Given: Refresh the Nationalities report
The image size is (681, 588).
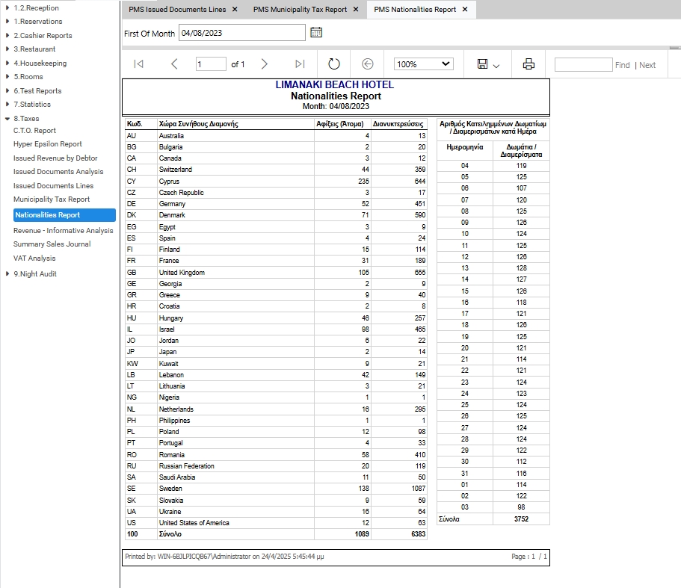Looking at the screenshot, I should tap(333, 64).
